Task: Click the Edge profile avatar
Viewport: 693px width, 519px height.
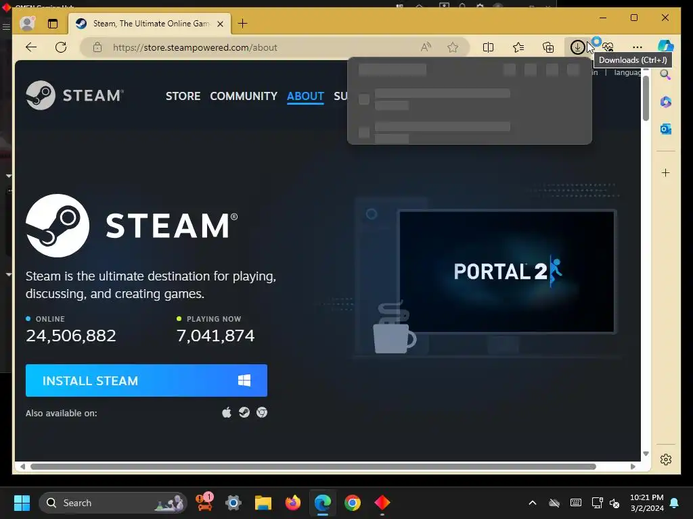Action: pyautogui.click(x=27, y=24)
